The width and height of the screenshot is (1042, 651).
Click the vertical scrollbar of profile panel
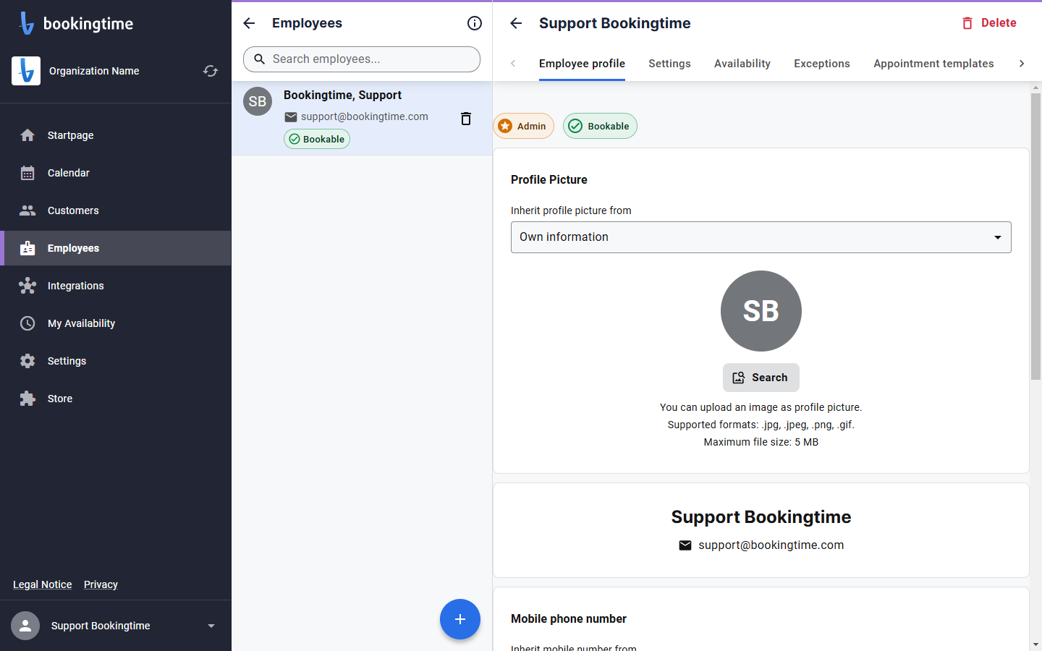pos(1035,236)
